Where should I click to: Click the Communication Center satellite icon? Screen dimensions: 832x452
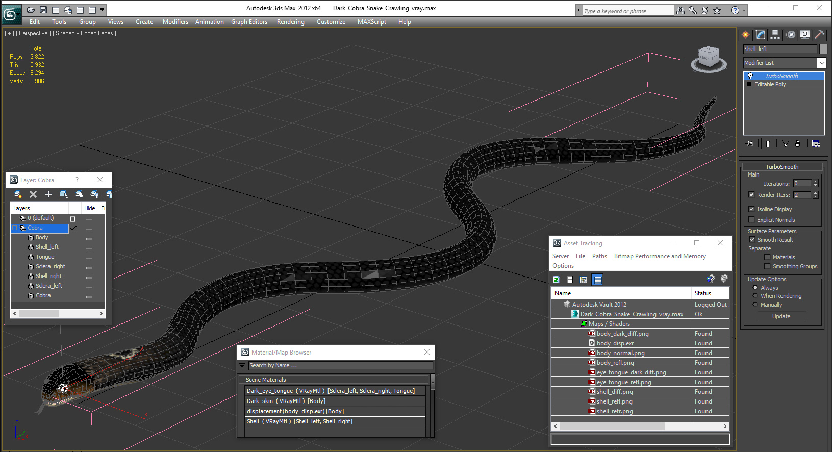tap(705, 10)
